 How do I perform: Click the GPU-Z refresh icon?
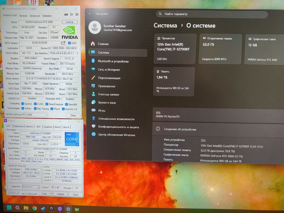[x=71, y=15]
